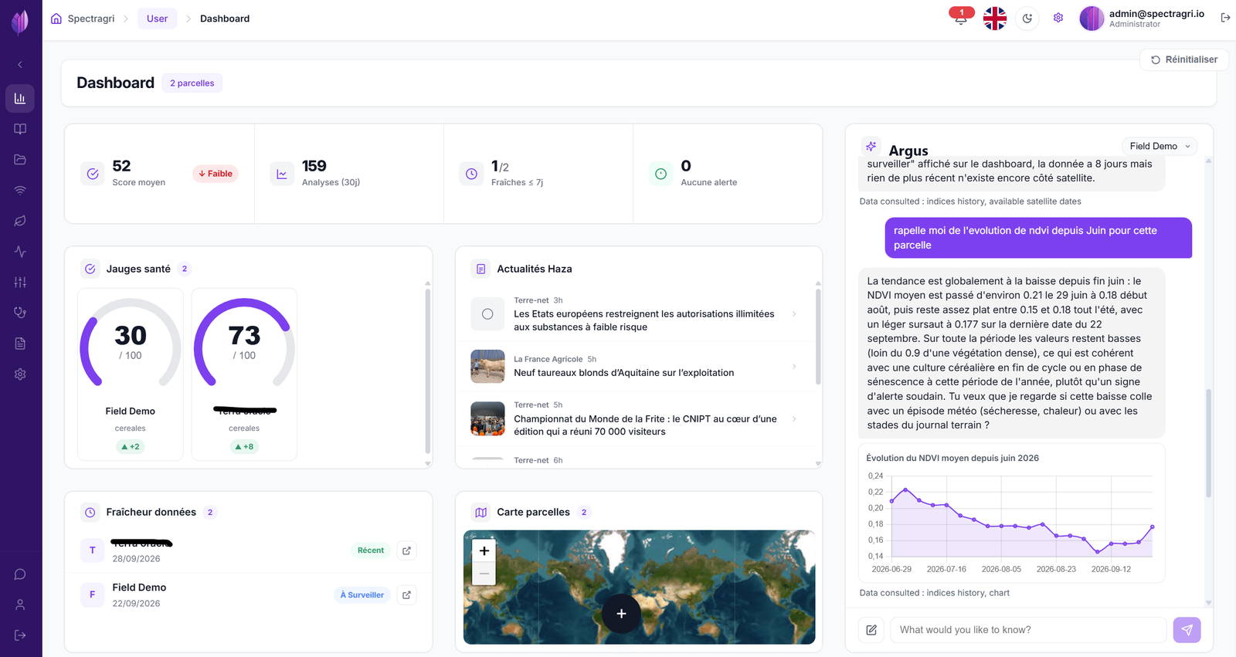The width and height of the screenshot is (1236, 657).
Task: Collapse the left sidebar with the chevron
Action: (20, 65)
